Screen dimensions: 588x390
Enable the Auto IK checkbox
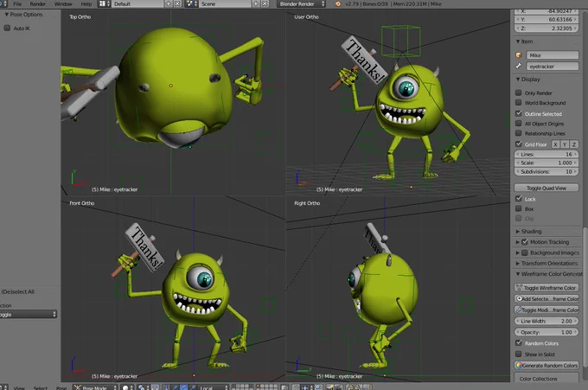(x=7, y=29)
